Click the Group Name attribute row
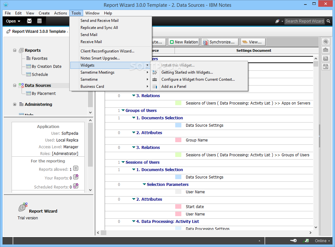 [209, 140]
